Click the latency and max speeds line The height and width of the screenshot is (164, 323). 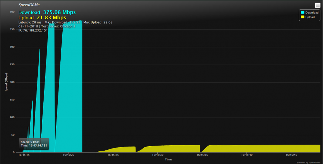[65, 22]
